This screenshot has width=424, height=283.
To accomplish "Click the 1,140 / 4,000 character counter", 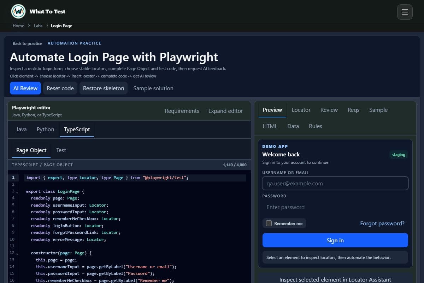I will (x=235, y=165).
